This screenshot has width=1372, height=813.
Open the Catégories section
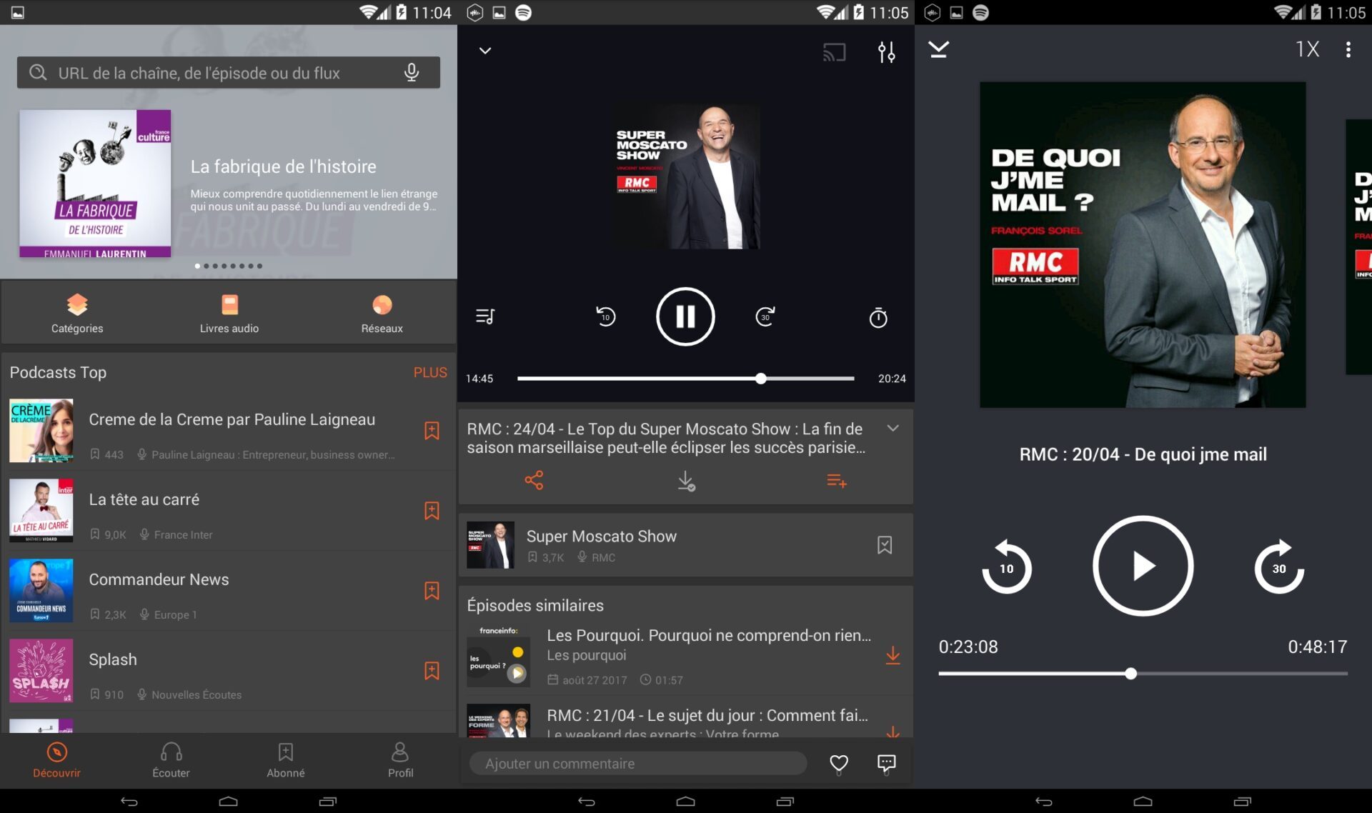coord(77,313)
